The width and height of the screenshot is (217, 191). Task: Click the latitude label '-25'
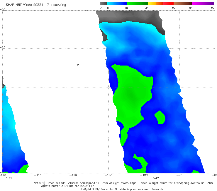[x=3, y=47]
